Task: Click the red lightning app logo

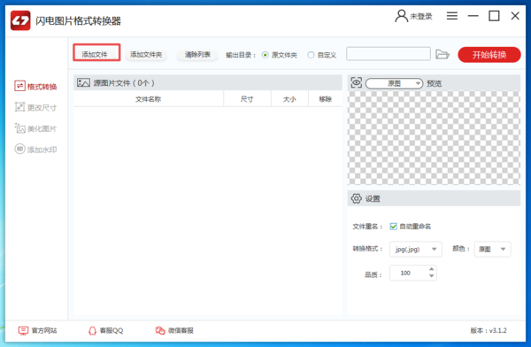Action: [x=20, y=20]
